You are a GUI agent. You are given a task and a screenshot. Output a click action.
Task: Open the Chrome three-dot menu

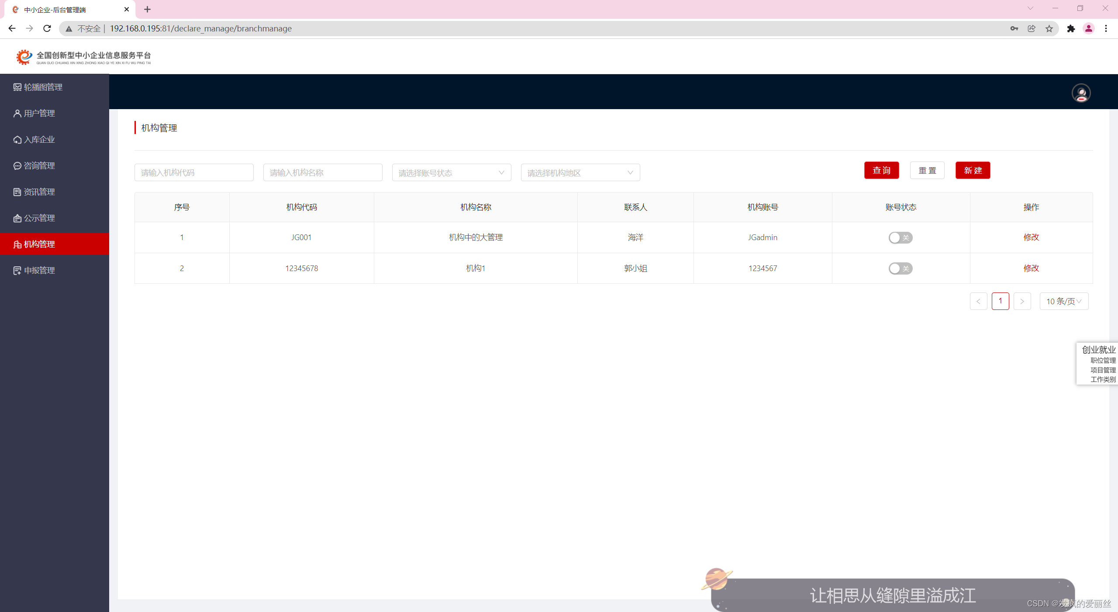pyautogui.click(x=1106, y=28)
